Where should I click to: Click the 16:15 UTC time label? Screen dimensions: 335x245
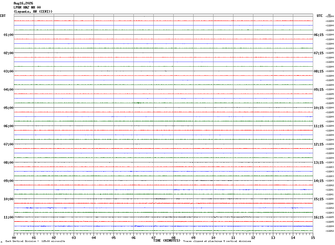(x=318, y=217)
